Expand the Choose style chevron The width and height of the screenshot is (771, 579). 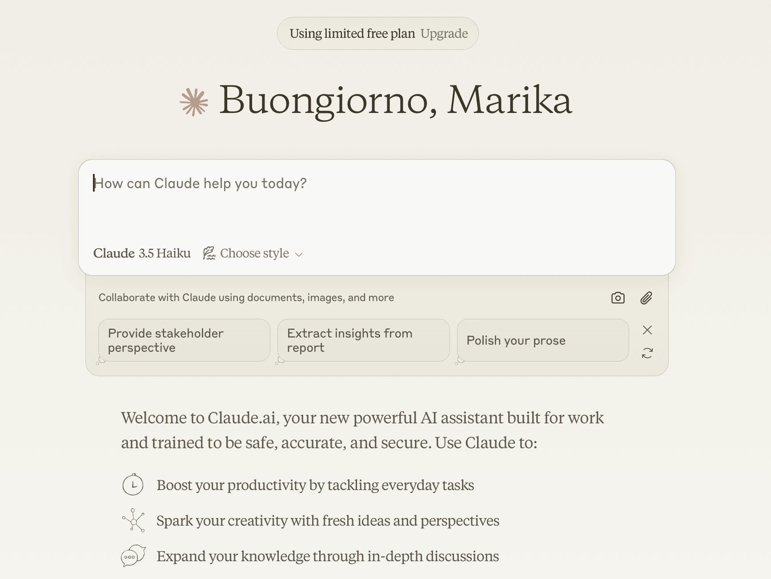pos(299,254)
